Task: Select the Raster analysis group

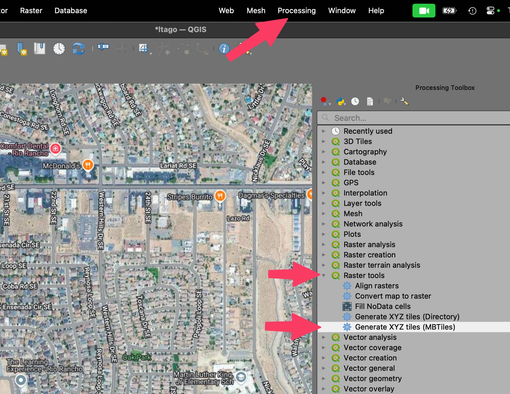Action: 369,245
